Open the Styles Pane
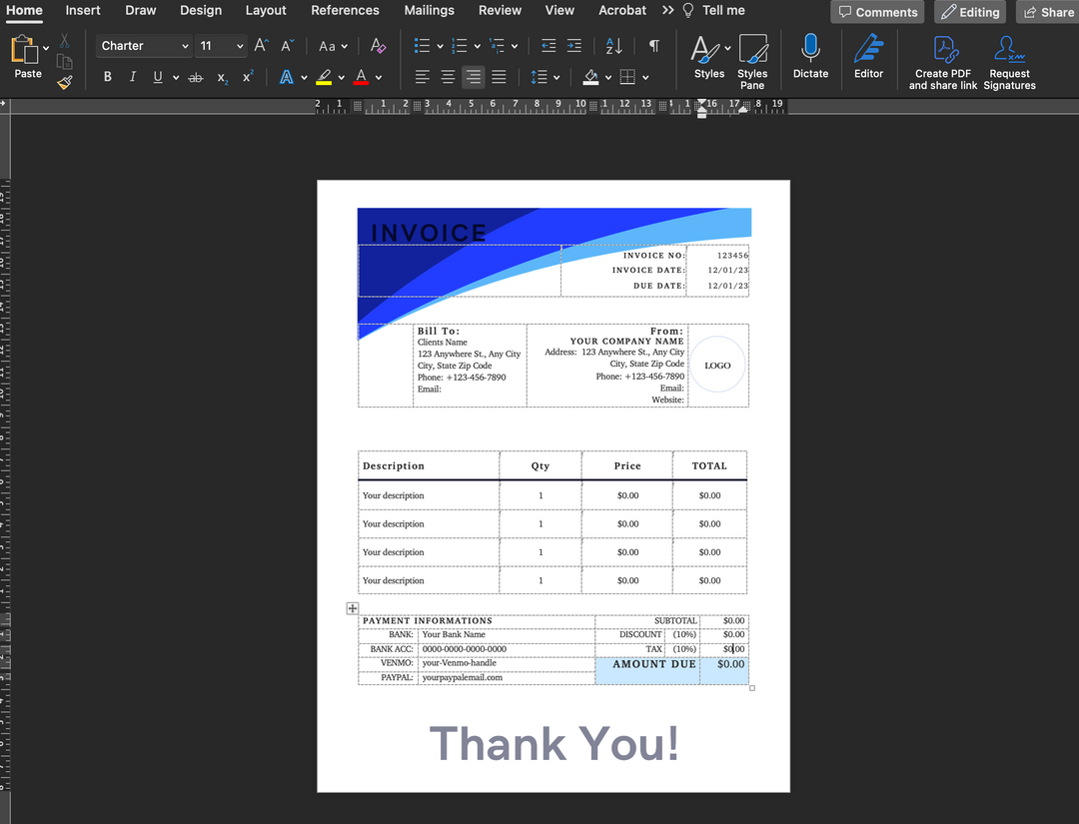1079x824 pixels. pos(752,60)
